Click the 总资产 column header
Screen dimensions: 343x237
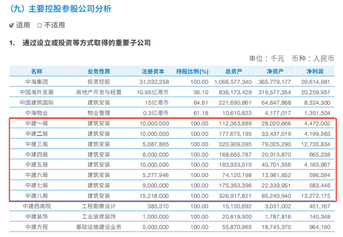[x=234, y=72]
